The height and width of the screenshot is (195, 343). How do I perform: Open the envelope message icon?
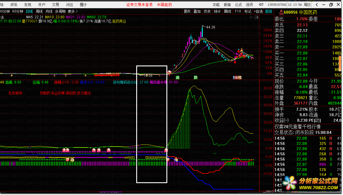(x=261, y=5)
